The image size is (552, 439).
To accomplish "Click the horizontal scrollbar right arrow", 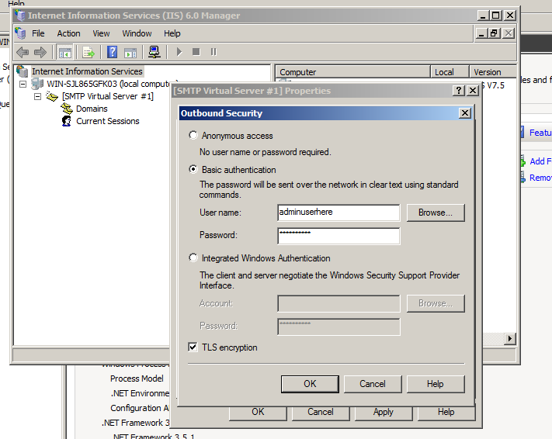I will click(510, 339).
